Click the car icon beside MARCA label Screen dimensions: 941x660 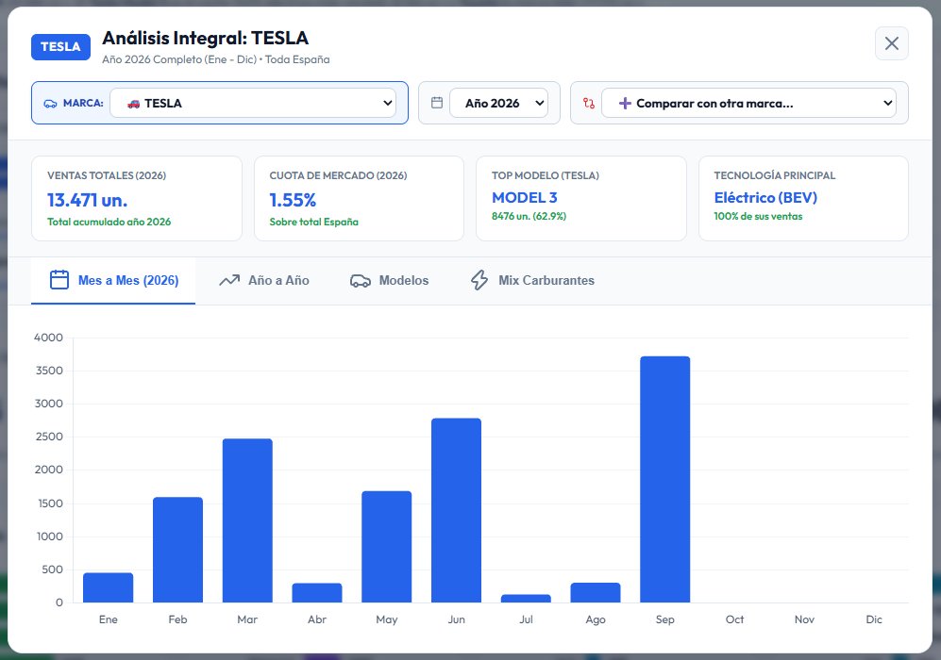pyautogui.click(x=50, y=104)
